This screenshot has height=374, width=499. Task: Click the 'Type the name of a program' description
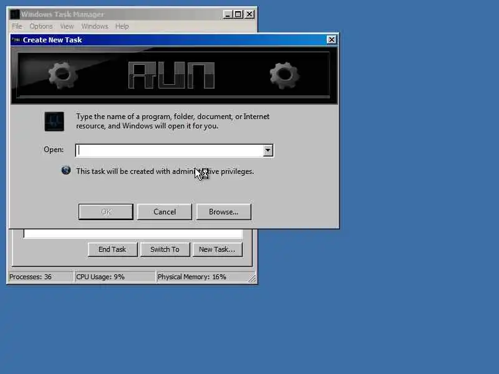173,121
